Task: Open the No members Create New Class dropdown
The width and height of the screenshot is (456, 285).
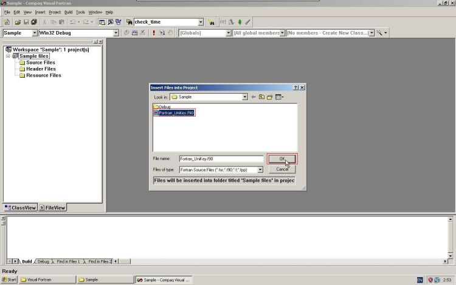Action: tap(371, 33)
